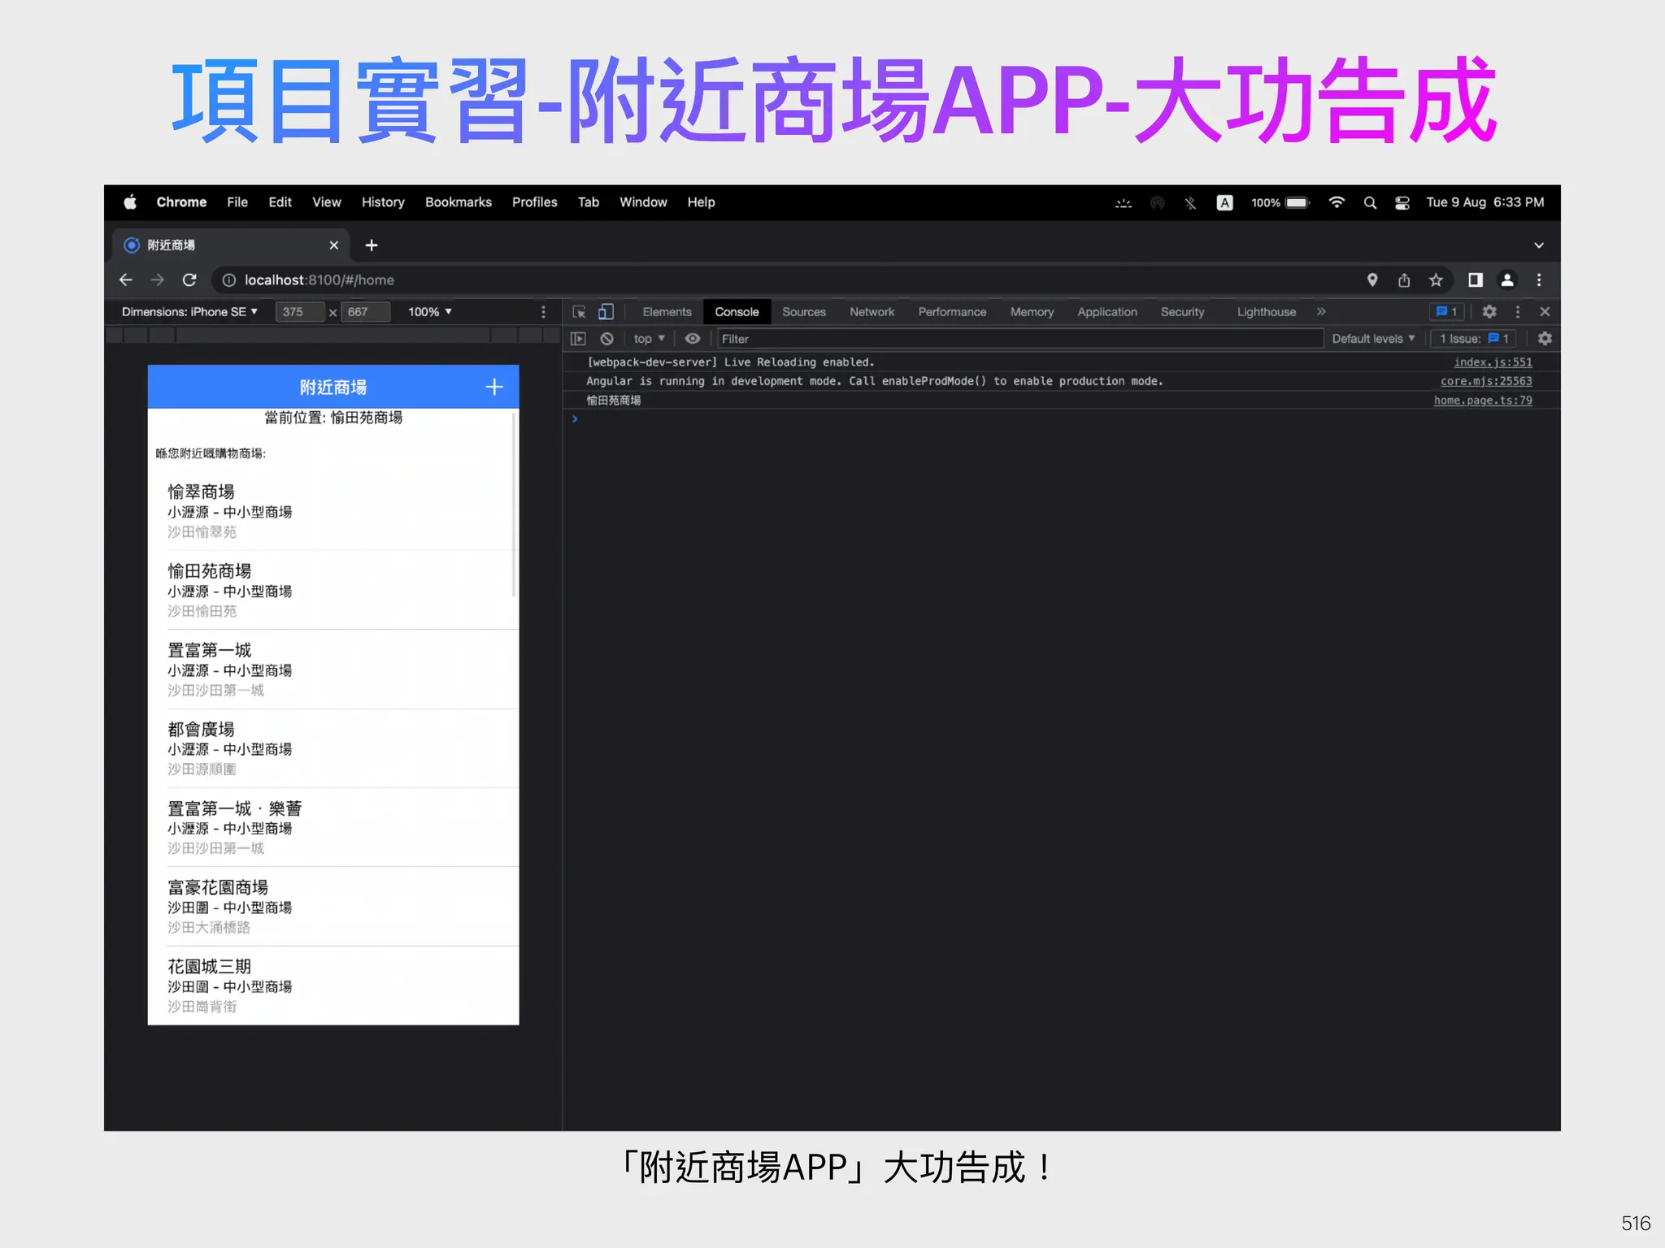The image size is (1665, 1248).
Task: Open the Chrome side panel icon
Action: [x=1475, y=279]
